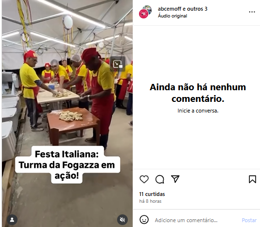Image resolution: width=260 pixels, height=227 pixels.
Task: Open the abcemoff profile username link
Action: pyautogui.click(x=170, y=9)
